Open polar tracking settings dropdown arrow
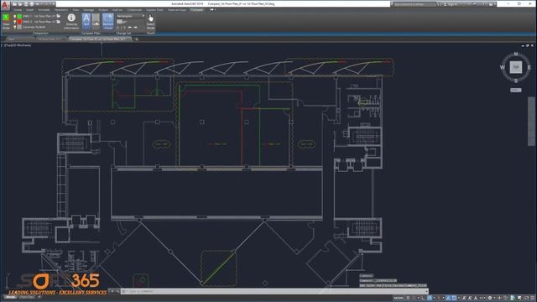537x302 pixels. 434,299
